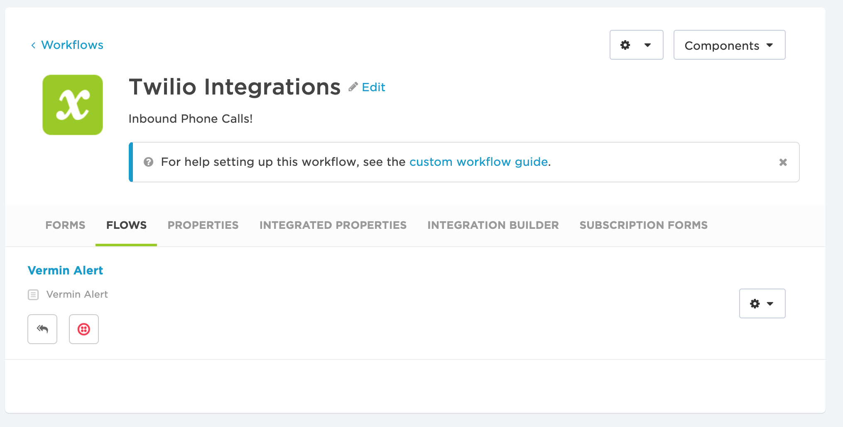Open the workflow gear settings dropdown

[x=636, y=45]
